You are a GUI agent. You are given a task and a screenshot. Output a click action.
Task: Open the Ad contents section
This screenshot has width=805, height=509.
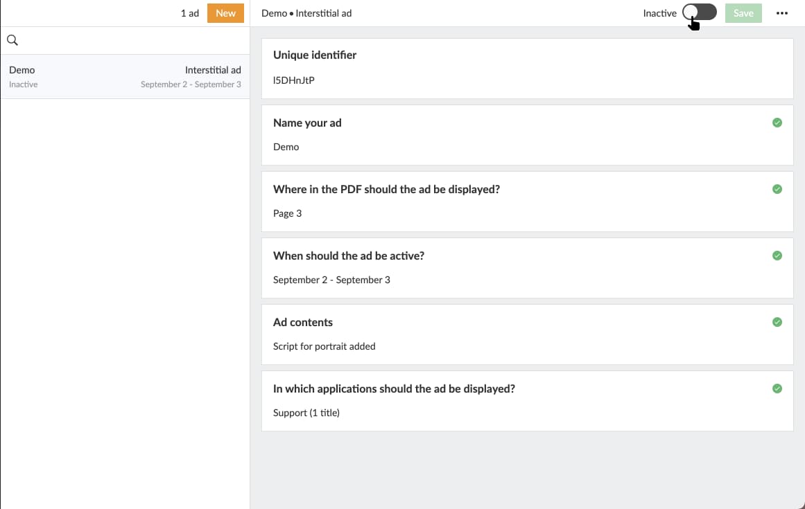pyautogui.click(x=303, y=322)
